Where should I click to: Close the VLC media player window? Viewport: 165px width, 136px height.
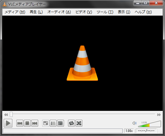(x=156, y=3)
